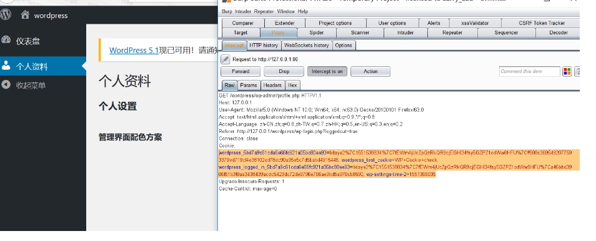
Task: Open the highlight color picker in Burp
Action: [567, 71]
